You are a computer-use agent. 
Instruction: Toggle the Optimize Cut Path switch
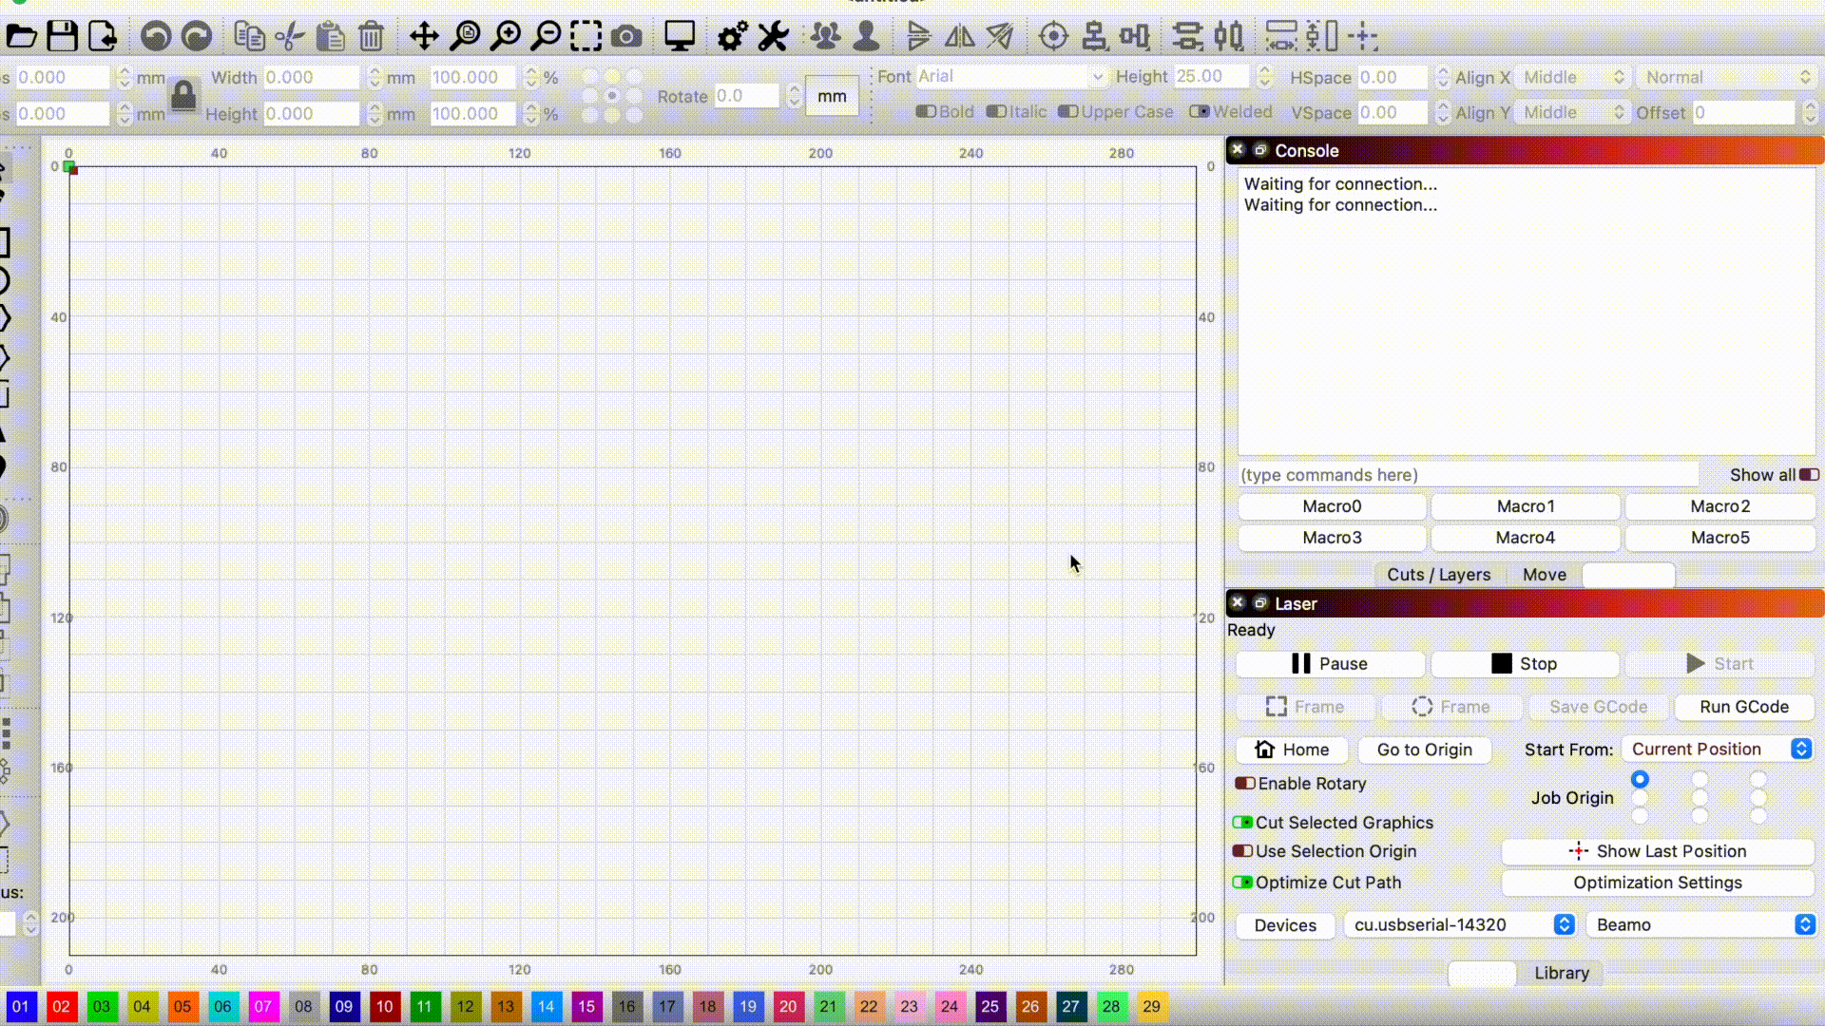click(1242, 883)
